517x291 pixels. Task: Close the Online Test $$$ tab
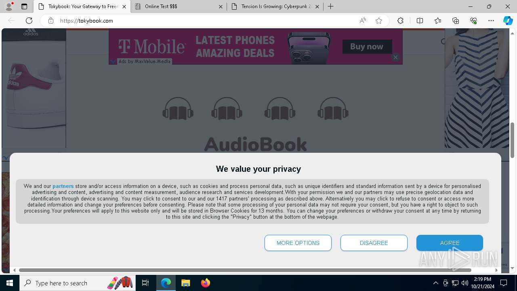coord(221,6)
